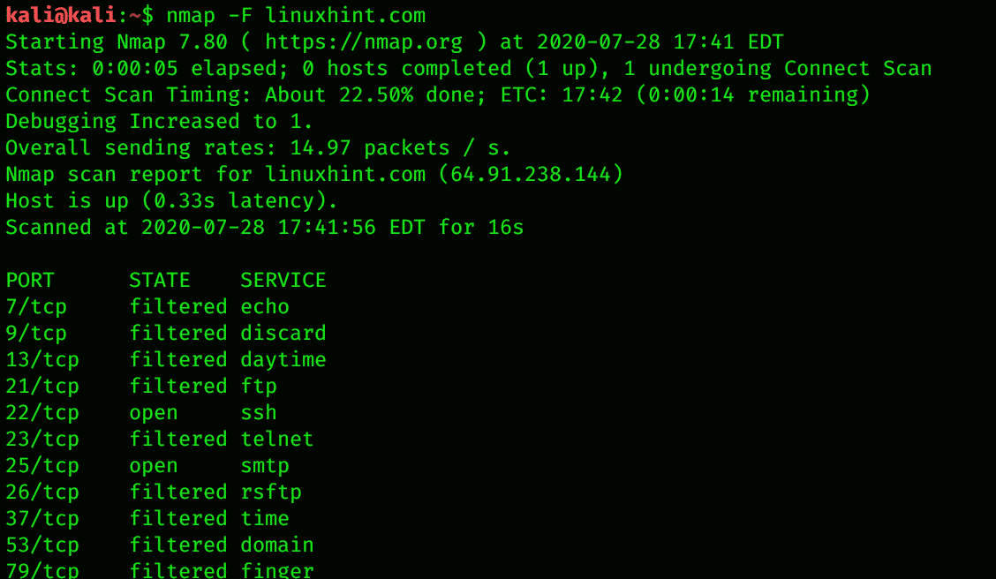Click the 22/tcp port entry
Image resolution: width=996 pixels, height=579 pixels.
pyautogui.click(x=42, y=412)
